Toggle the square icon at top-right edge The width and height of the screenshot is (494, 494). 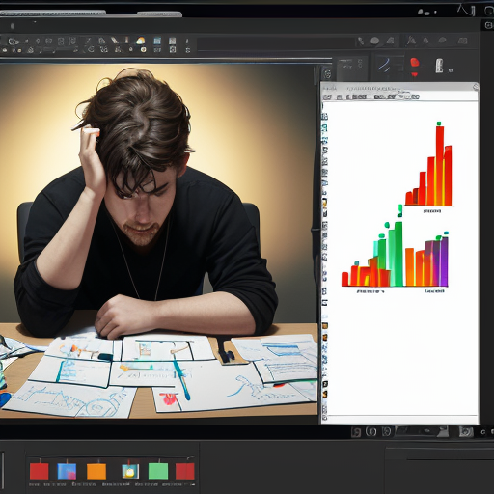click(488, 25)
